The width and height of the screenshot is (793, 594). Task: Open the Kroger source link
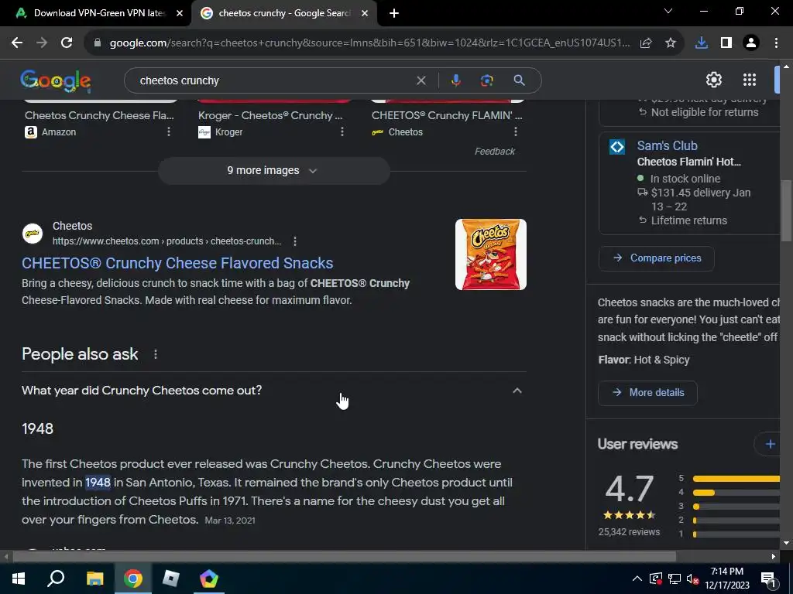(x=221, y=132)
